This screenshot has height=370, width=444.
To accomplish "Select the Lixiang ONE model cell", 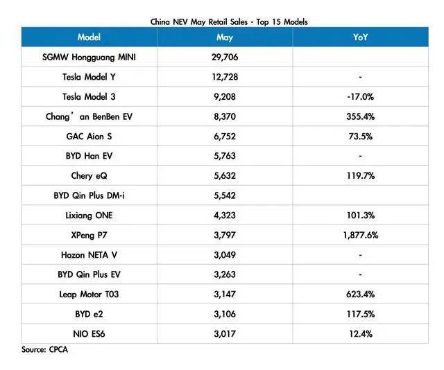I will 89,215.
